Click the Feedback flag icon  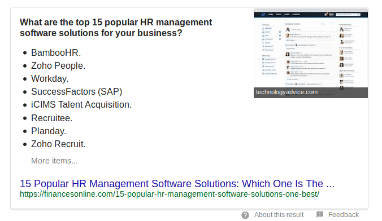[x=320, y=214]
